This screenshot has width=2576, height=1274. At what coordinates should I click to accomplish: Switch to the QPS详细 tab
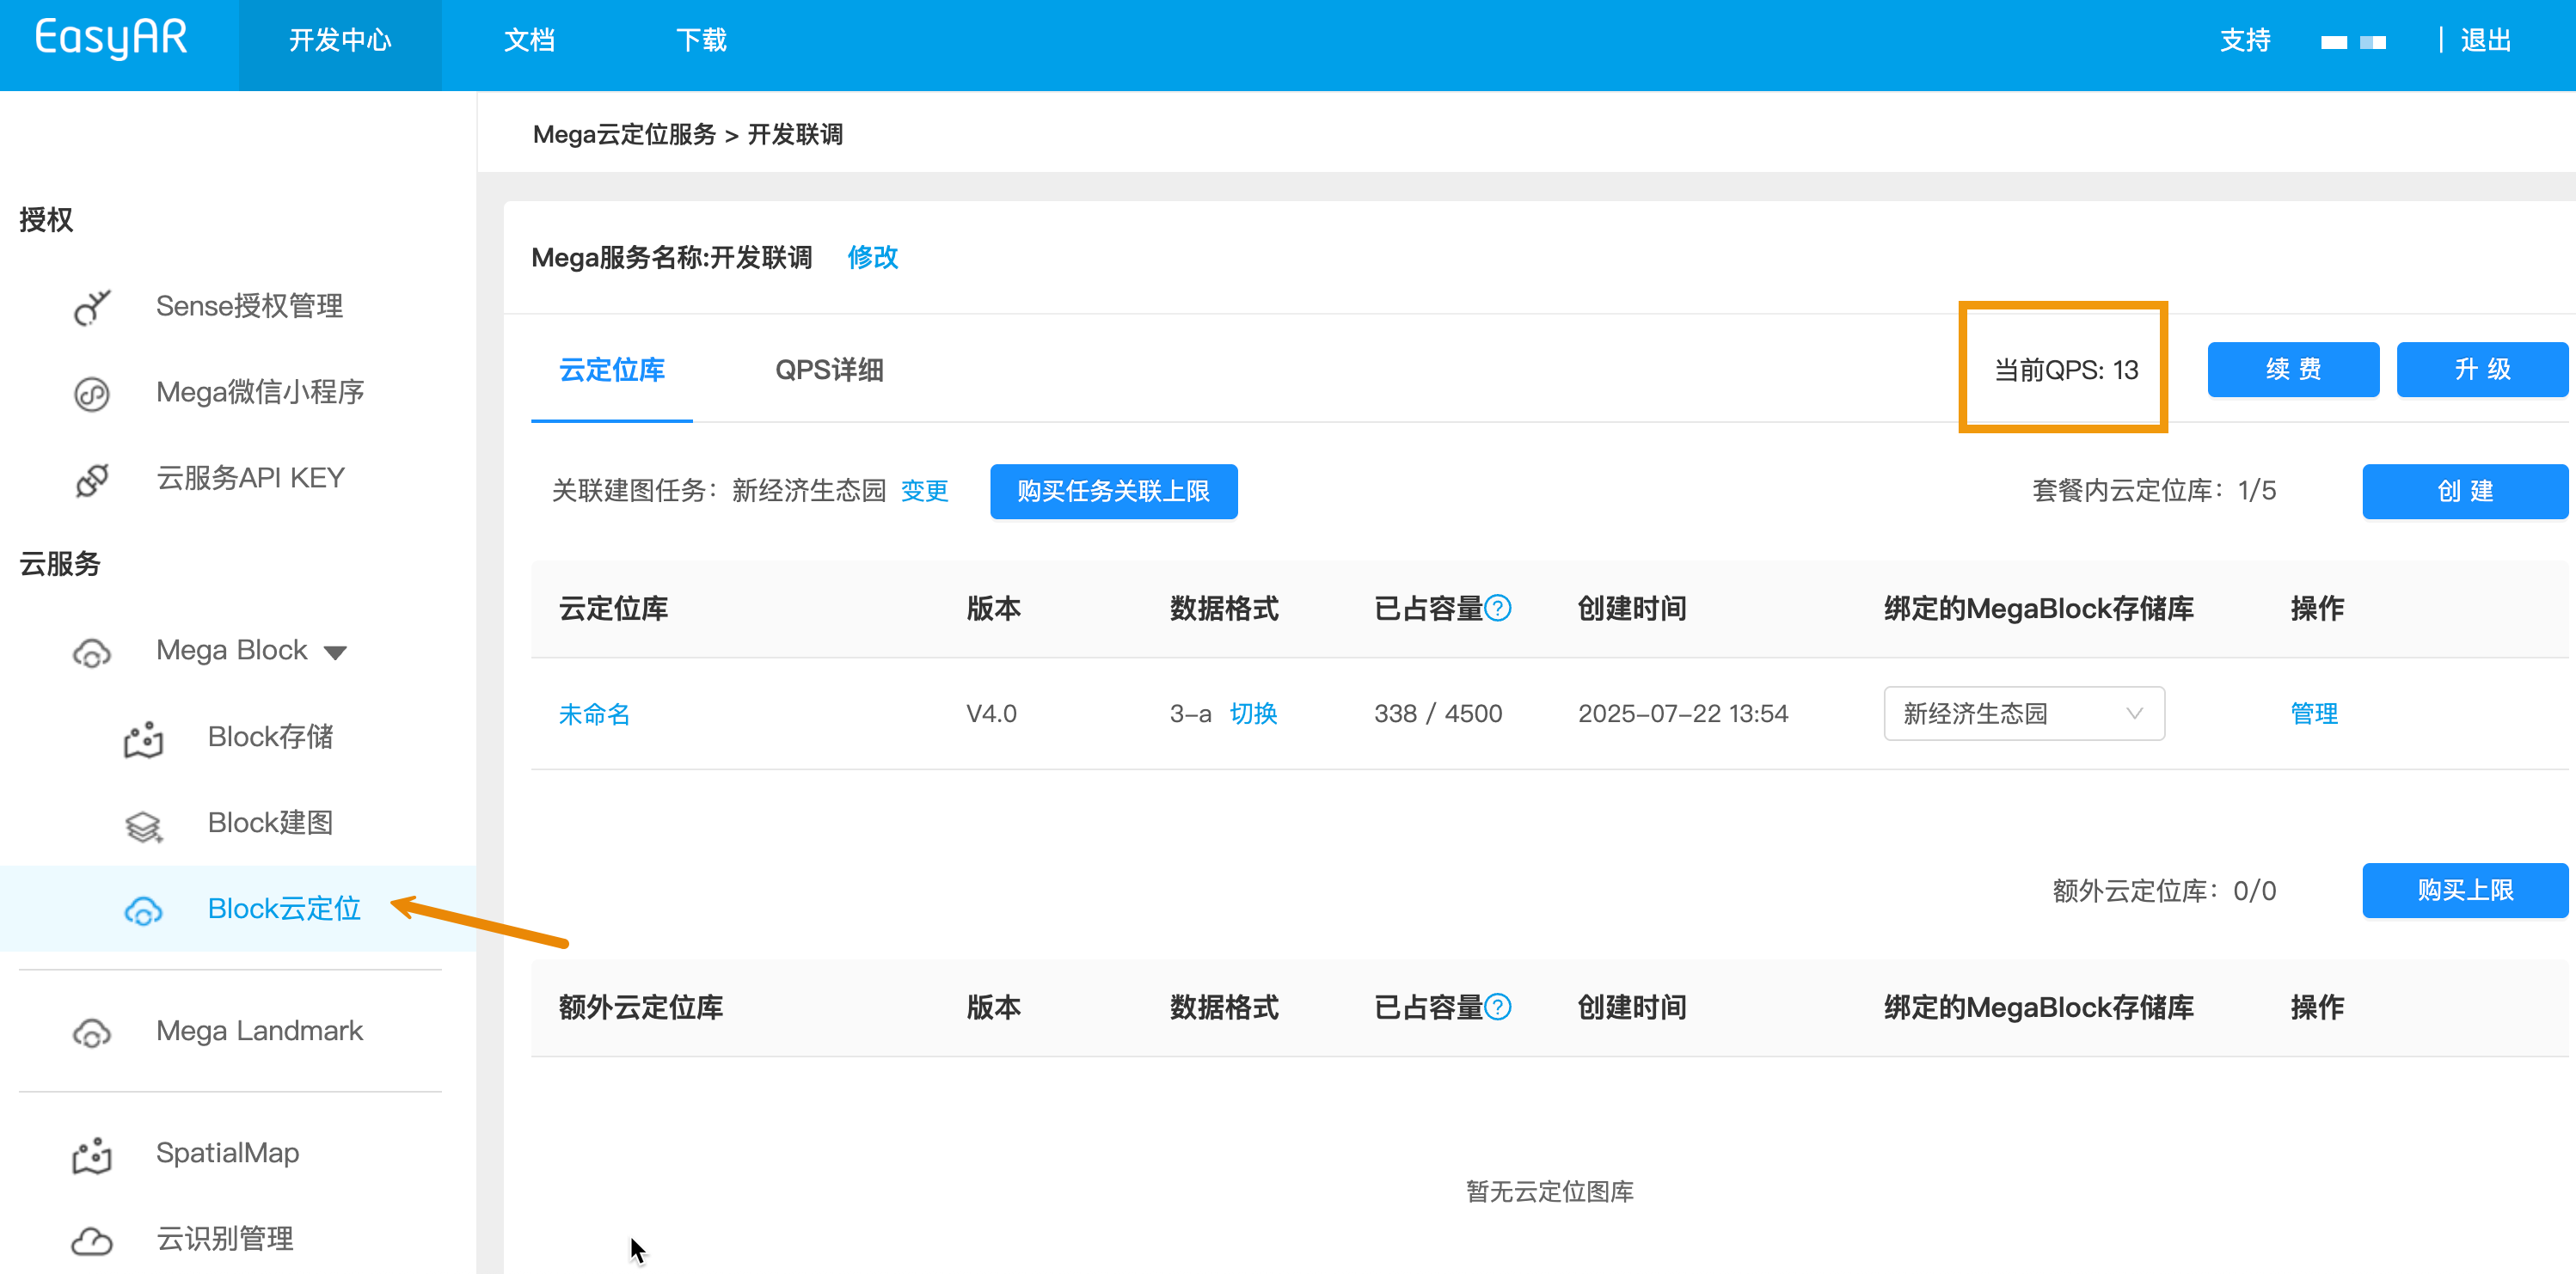[x=828, y=370]
